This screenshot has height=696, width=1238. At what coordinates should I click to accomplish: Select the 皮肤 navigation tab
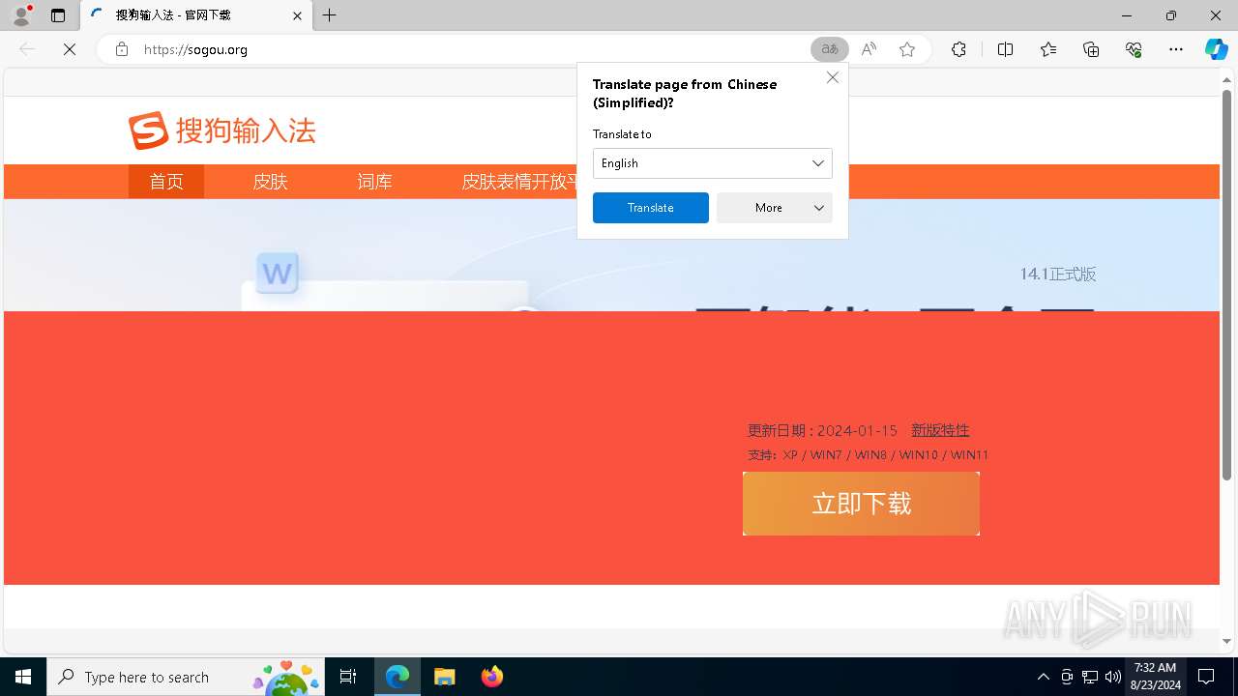coord(271,182)
